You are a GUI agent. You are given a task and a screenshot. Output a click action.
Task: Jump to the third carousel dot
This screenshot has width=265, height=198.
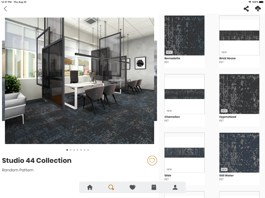tap(74, 150)
